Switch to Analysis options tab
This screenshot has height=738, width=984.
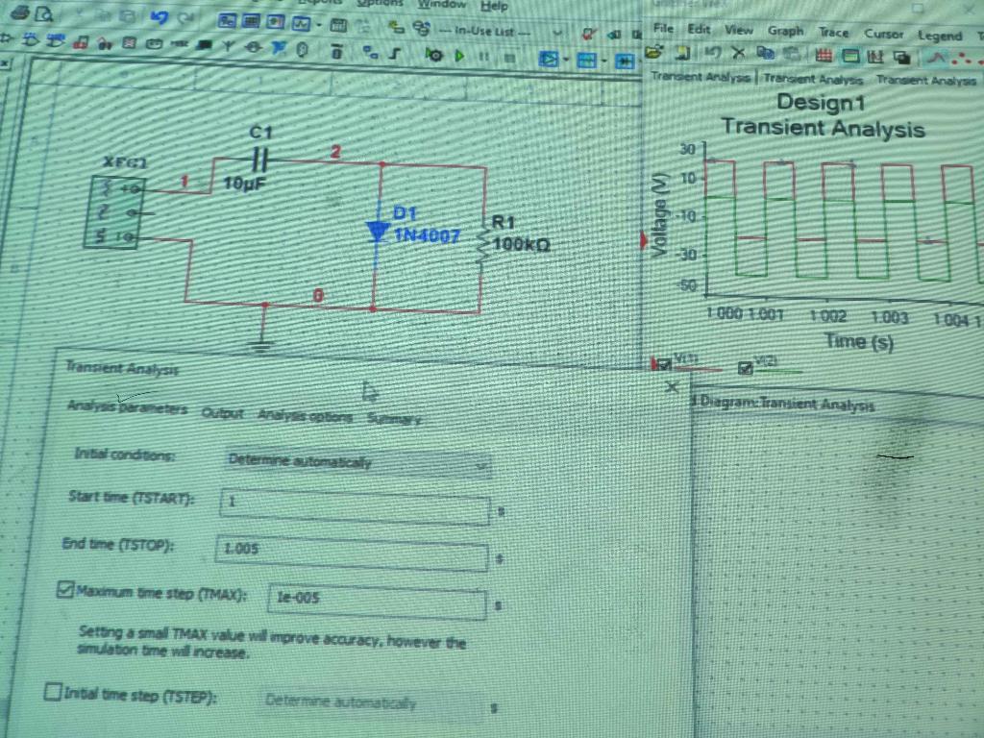click(x=305, y=415)
